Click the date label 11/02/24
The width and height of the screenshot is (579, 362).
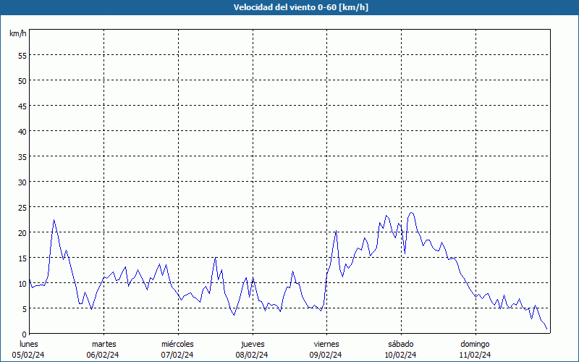point(476,355)
